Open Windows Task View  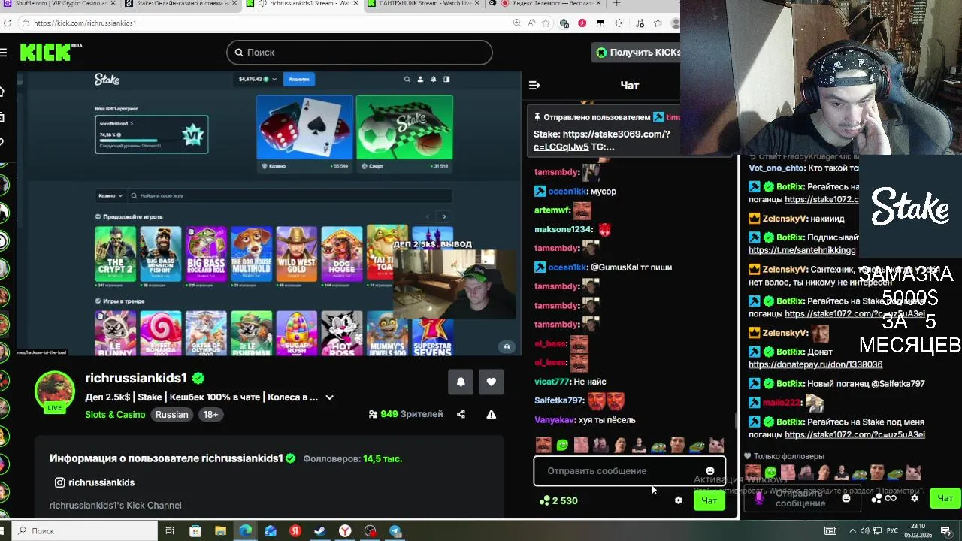click(170, 531)
